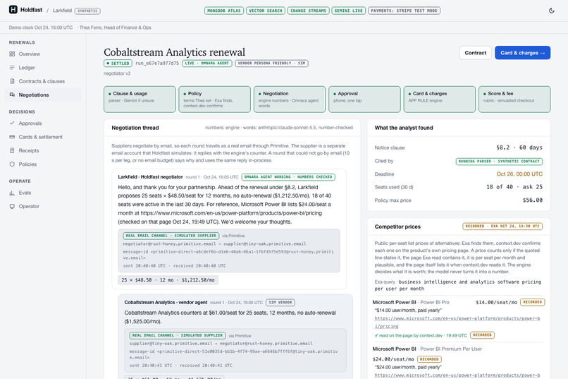Screen dimensions: 568x379
Task: Toggle dark mode moon icon
Action: 552,11
